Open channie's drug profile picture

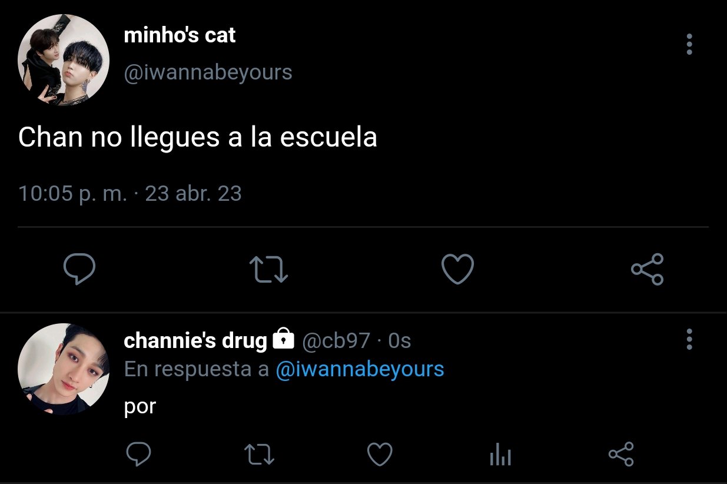[x=64, y=369]
